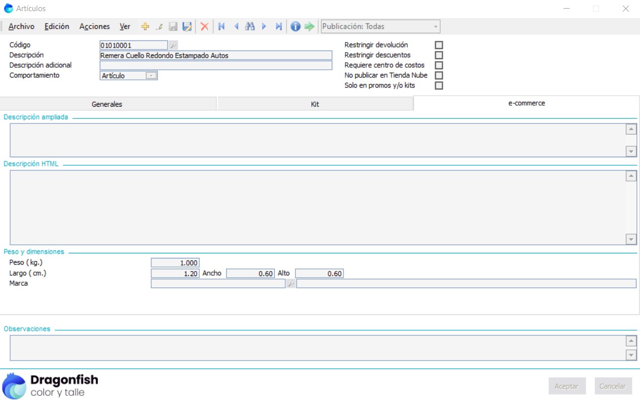Click the yellow plus New record icon
This screenshot has height=401, width=640.
point(145,27)
